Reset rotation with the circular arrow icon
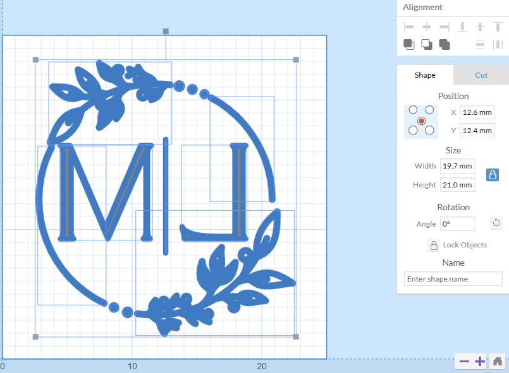Screen dimensions: 509x373 click(496, 223)
